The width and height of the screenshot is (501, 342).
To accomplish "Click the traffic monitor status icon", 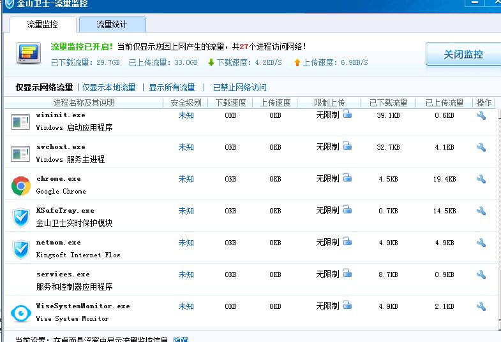I will 29,53.
